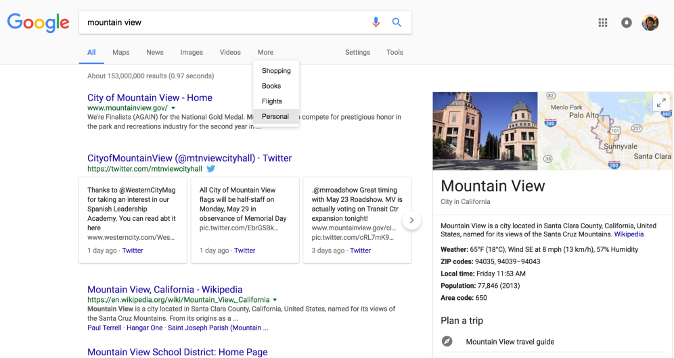Click the blue search magnifier icon

(397, 22)
